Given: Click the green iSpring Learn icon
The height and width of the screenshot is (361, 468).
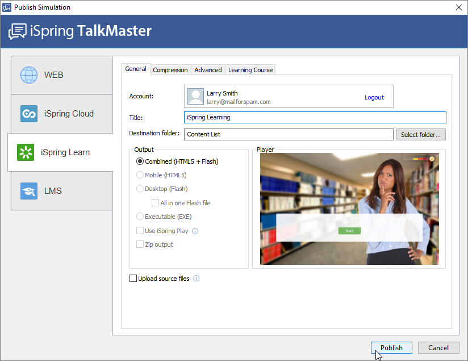Looking at the screenshot, I should click(26, 152).
